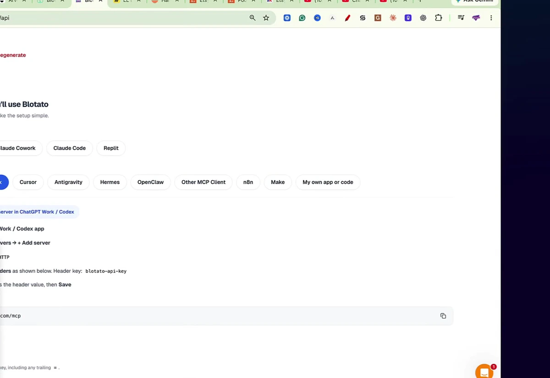Select the Make option

tap(278, 182)
